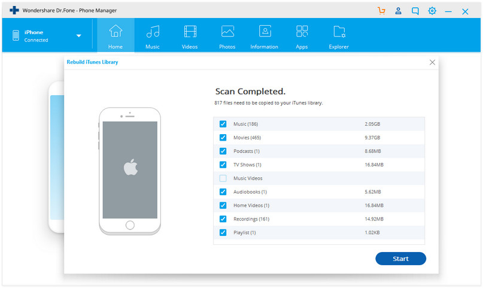Close the Rebuild iTunes Library dialog
Viewport: 483px width, 288px height.
tap(432, 62)
